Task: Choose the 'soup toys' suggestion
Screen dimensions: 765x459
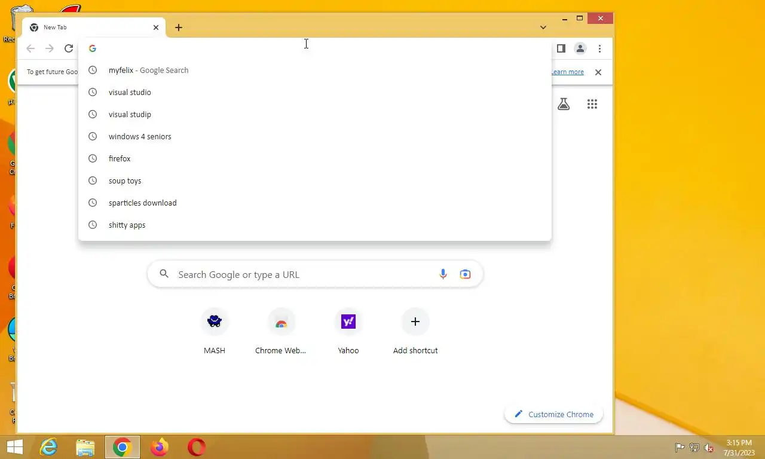Action: [x=314, y=180]
